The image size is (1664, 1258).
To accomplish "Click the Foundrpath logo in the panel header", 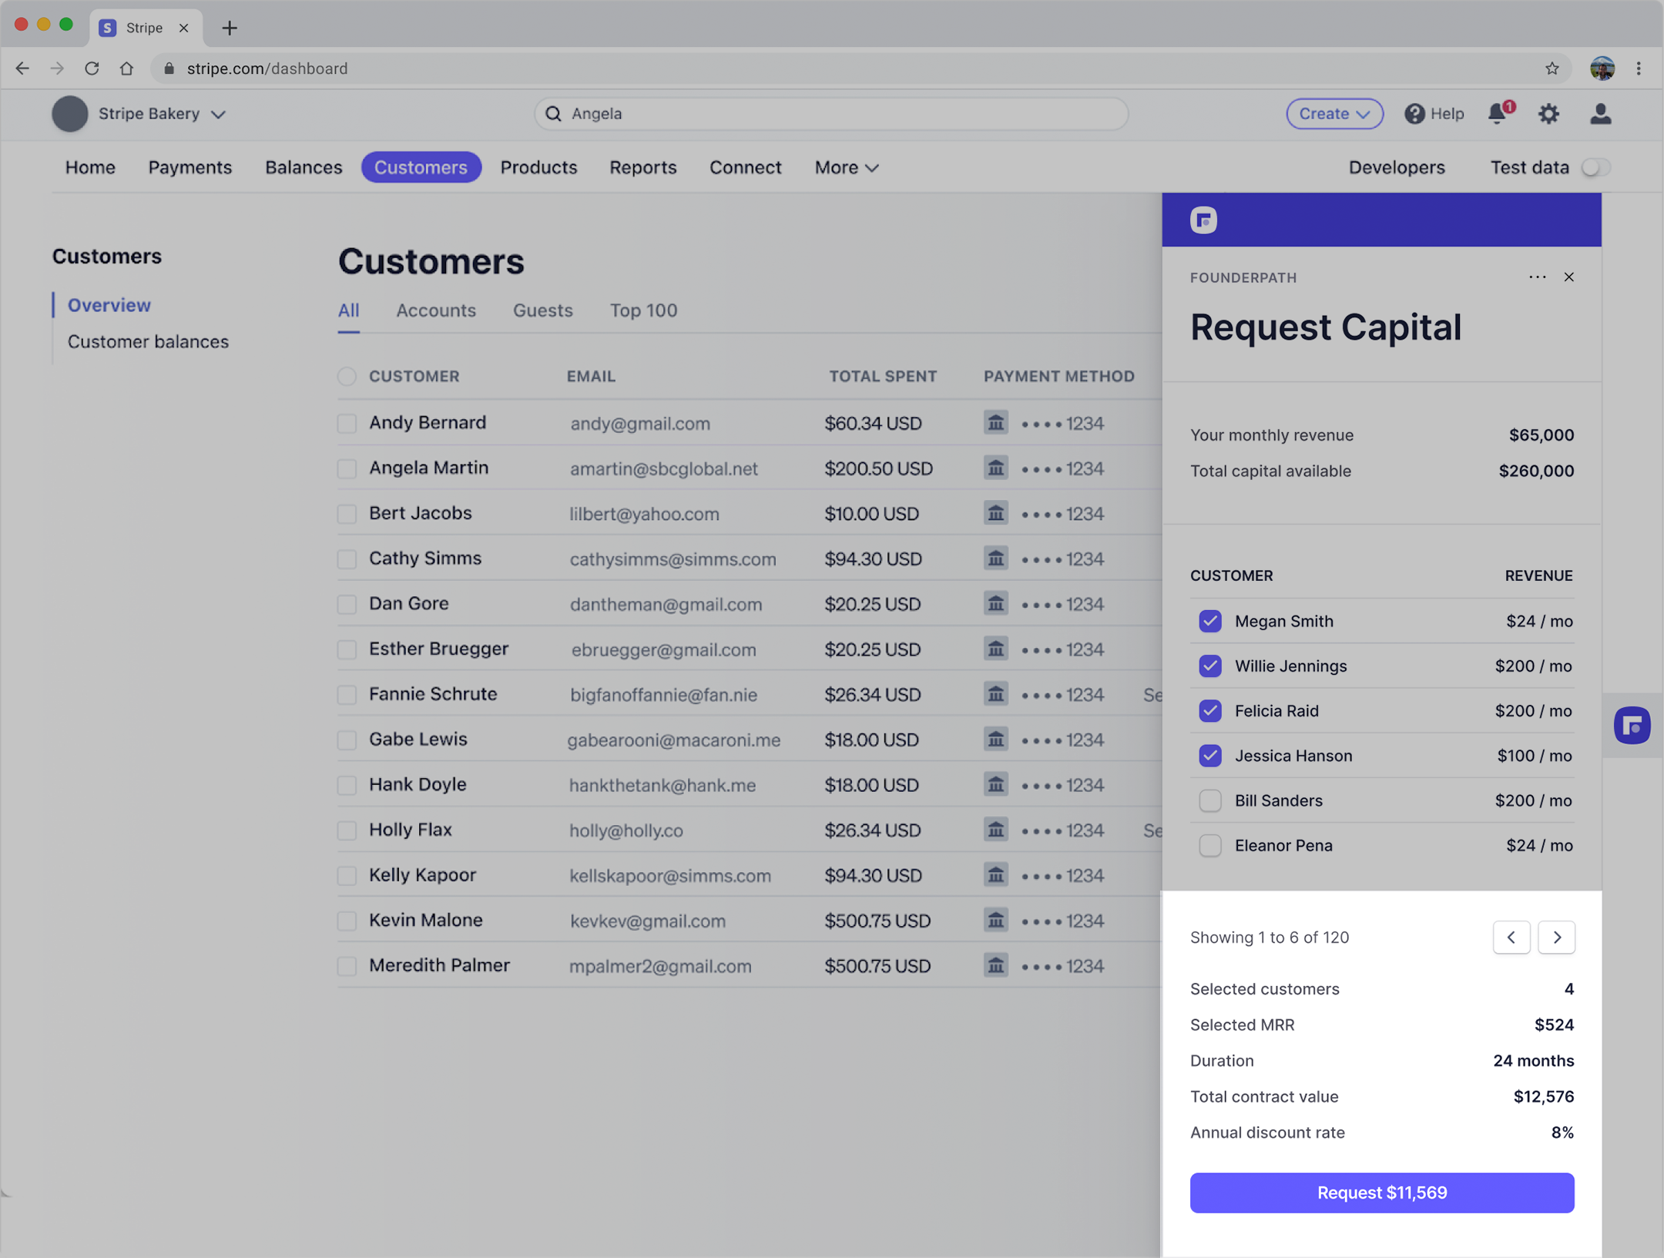I will [x=1203, y=219].
